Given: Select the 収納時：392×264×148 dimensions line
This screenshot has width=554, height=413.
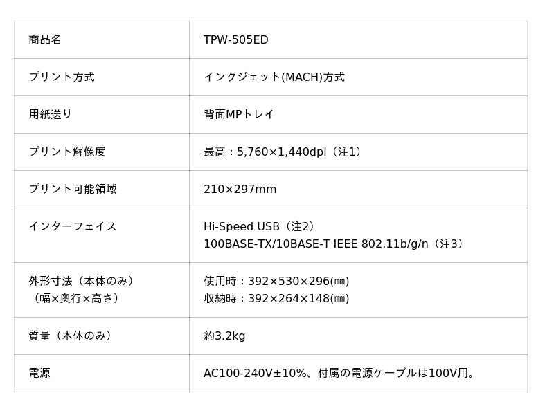Looking at the screenshot, I should coord(276,299).
